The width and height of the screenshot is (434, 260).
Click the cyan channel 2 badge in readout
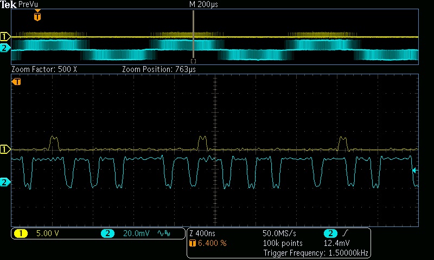coord(107,233)
